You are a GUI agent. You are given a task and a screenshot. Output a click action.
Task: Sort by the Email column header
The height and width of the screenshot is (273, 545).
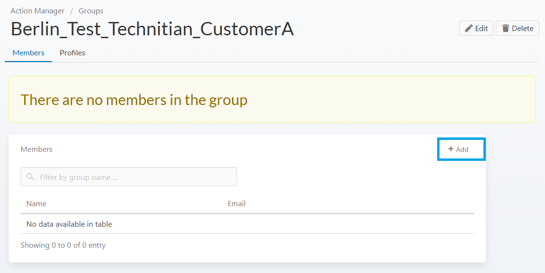click(237, 203)
